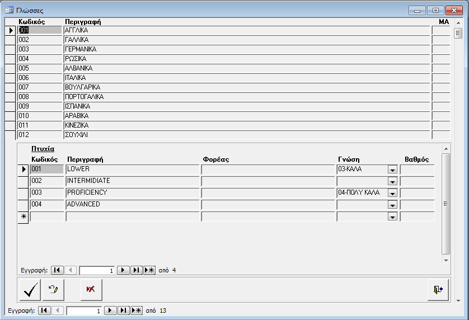
Task: Select the row selector for ΓΑΛΛΙΚΑ
Action: [10, 40]
